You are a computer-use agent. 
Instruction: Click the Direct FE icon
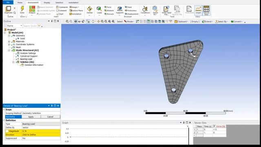click(x=155, y=9)
